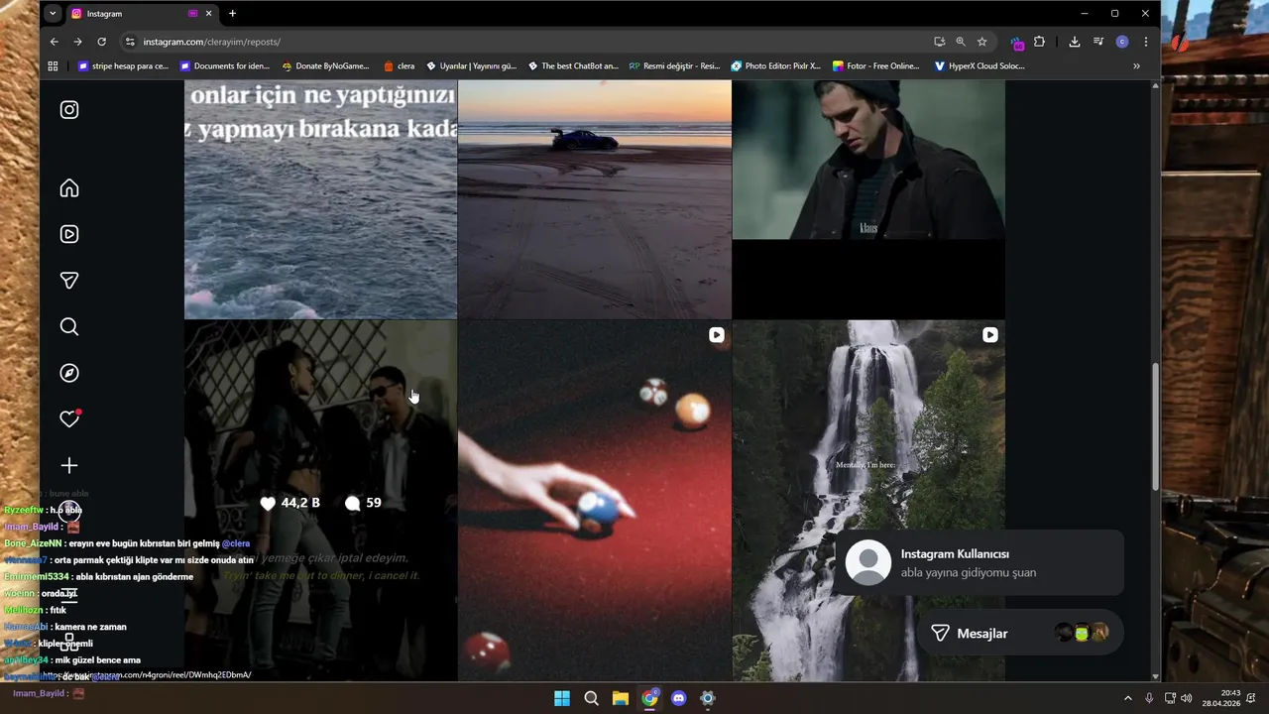Open the media control icon in toolbar
This screenshot has width=1269, height=714.
tap(1098, 42)
